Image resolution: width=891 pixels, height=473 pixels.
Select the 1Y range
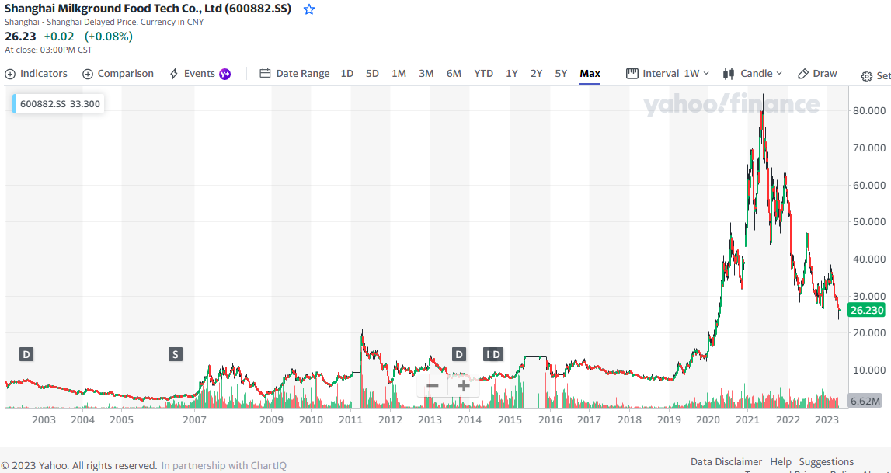point(512,73)
